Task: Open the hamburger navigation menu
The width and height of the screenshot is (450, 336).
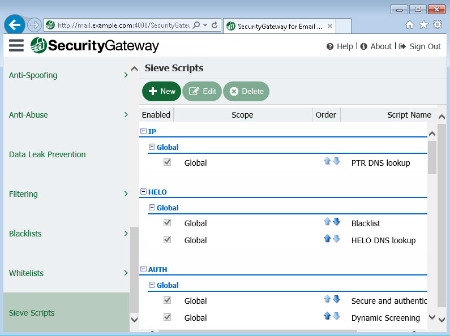Action: (x=16, y=45)
